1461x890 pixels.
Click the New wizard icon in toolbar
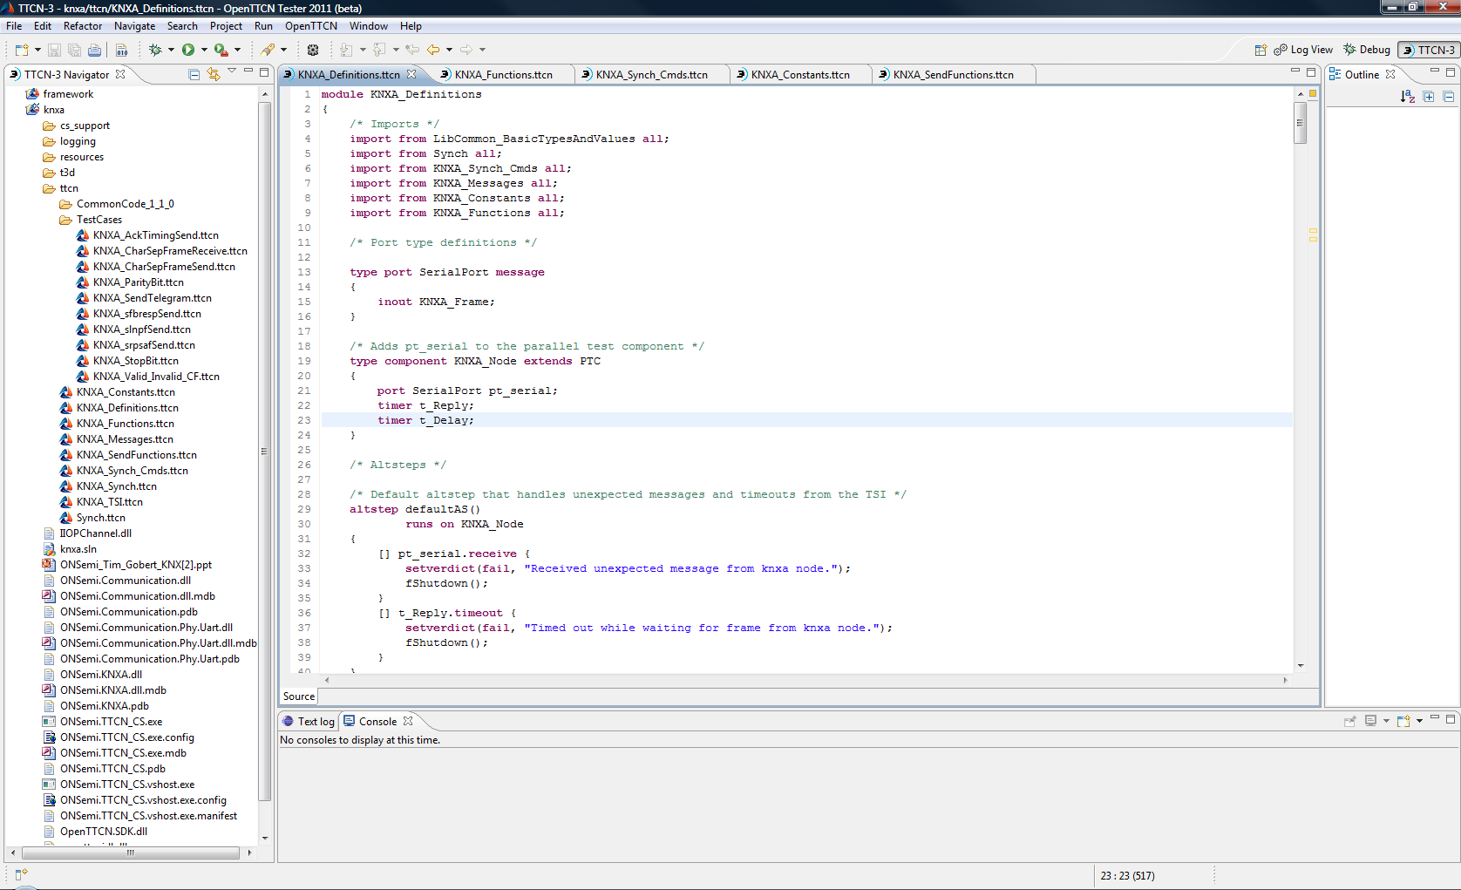pos(22,50)
